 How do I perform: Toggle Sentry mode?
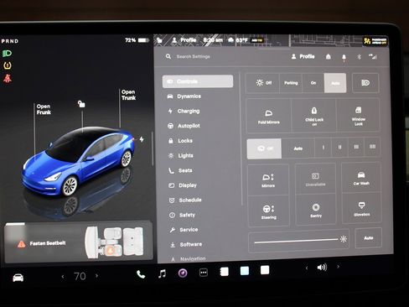[316, 210]
